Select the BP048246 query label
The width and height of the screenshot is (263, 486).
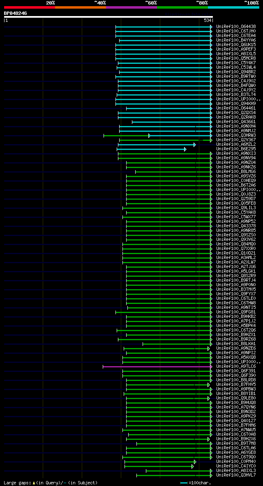tap(15, 13)
